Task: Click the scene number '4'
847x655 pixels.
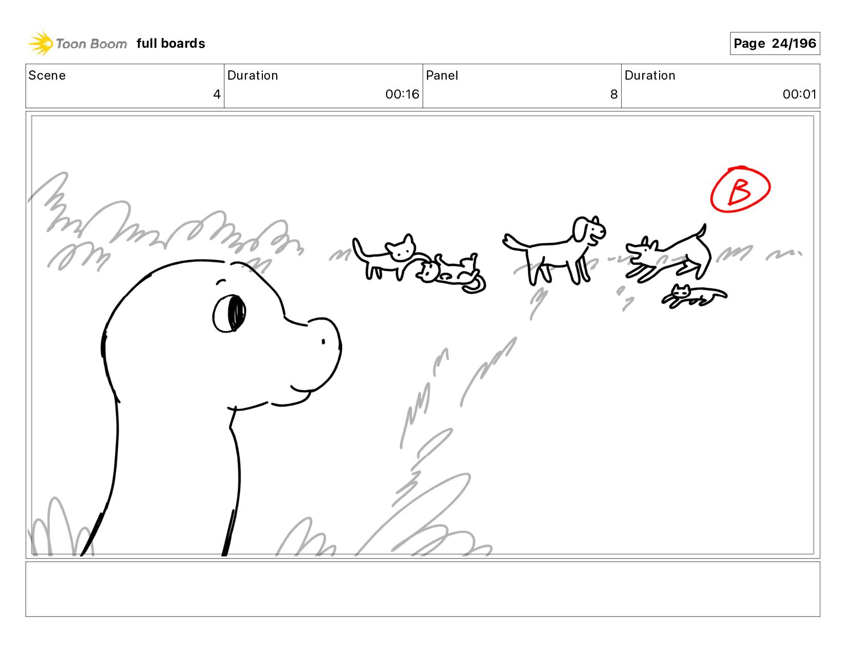Action: pos(217,95)
